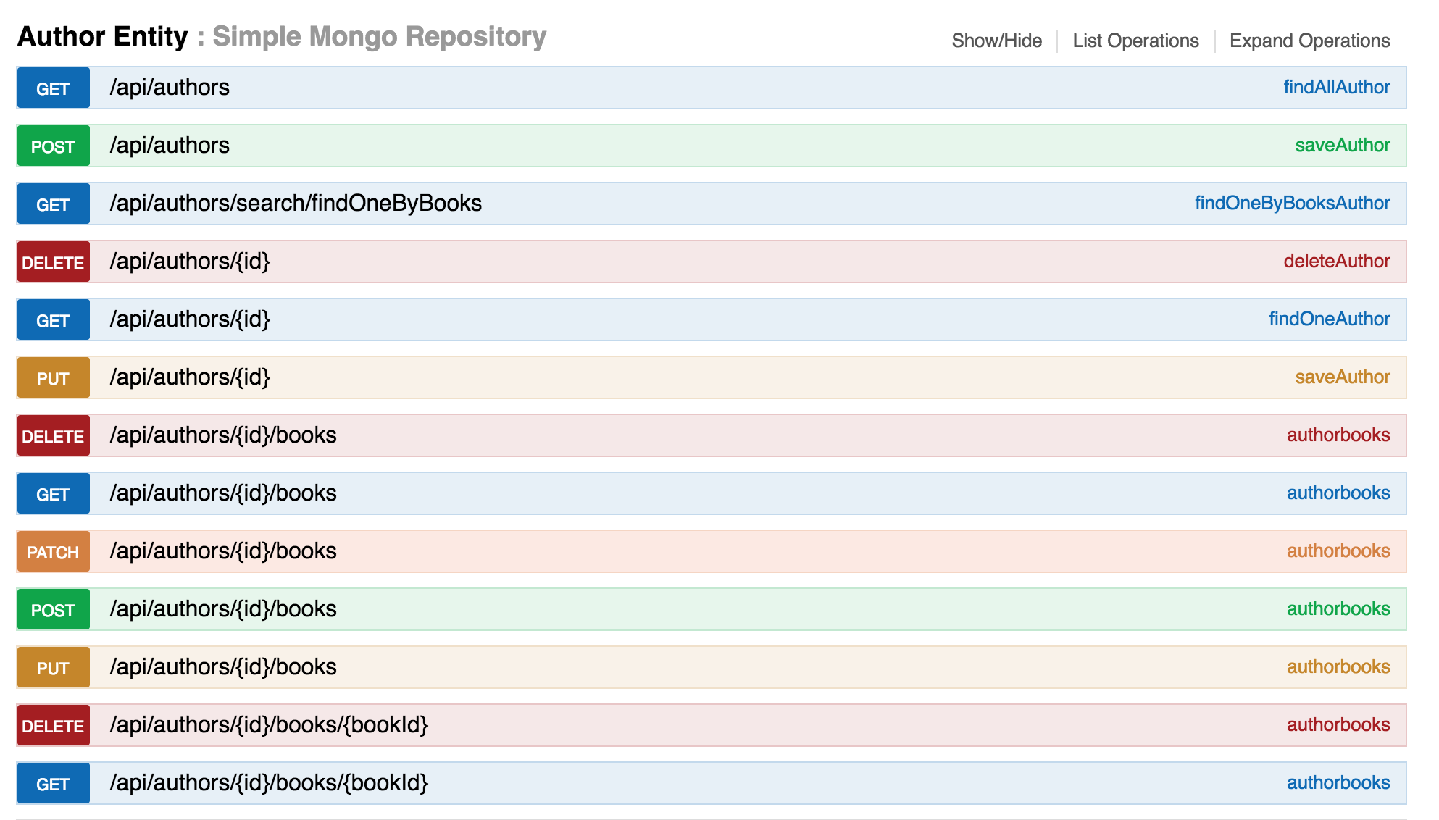1439x820 pixels.
Task: Click findOneAuthor operation name
Action: click(x=1329, y=319)
